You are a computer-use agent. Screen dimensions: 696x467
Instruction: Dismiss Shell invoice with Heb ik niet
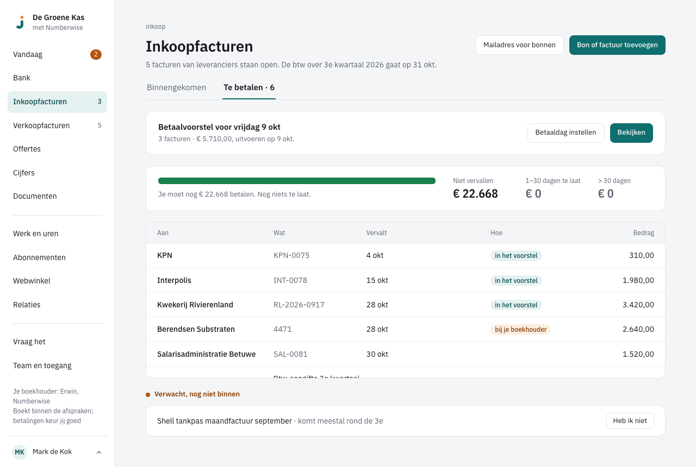click(630, 421)
